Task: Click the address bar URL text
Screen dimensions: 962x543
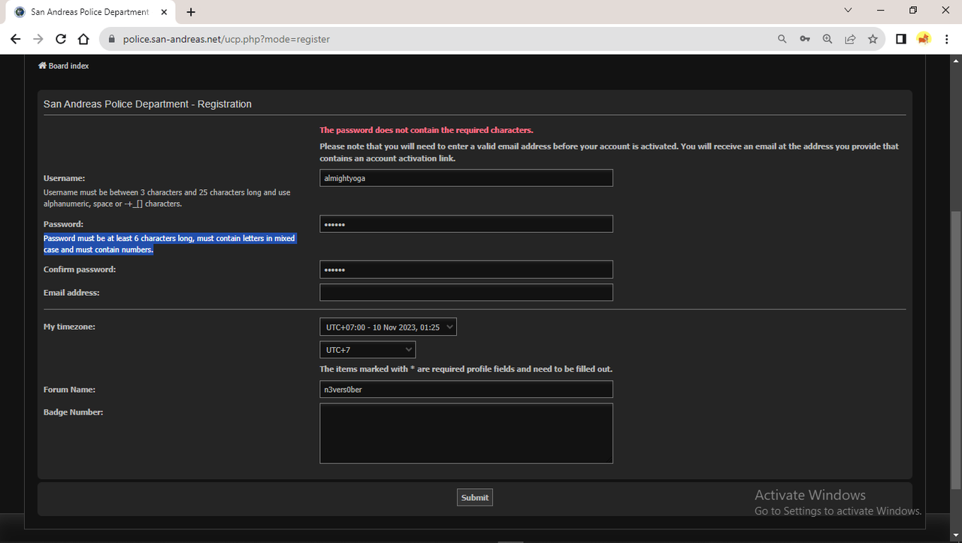Action: coord(226,39)
